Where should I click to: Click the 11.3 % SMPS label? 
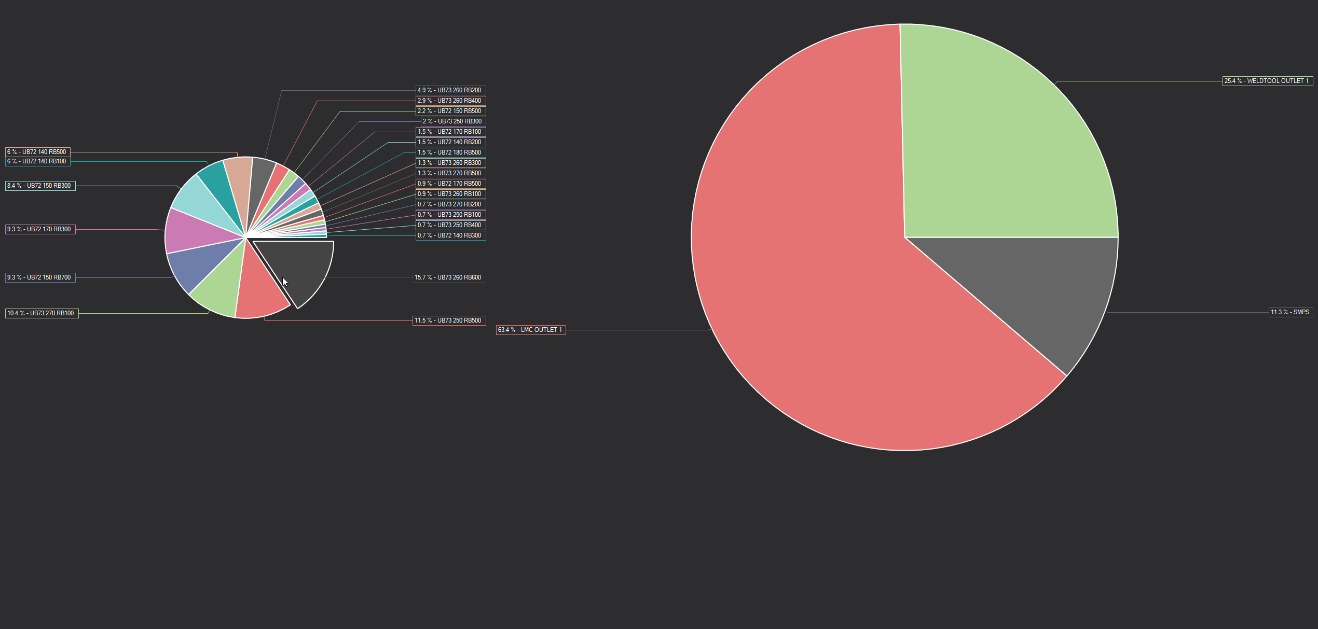1290,312
